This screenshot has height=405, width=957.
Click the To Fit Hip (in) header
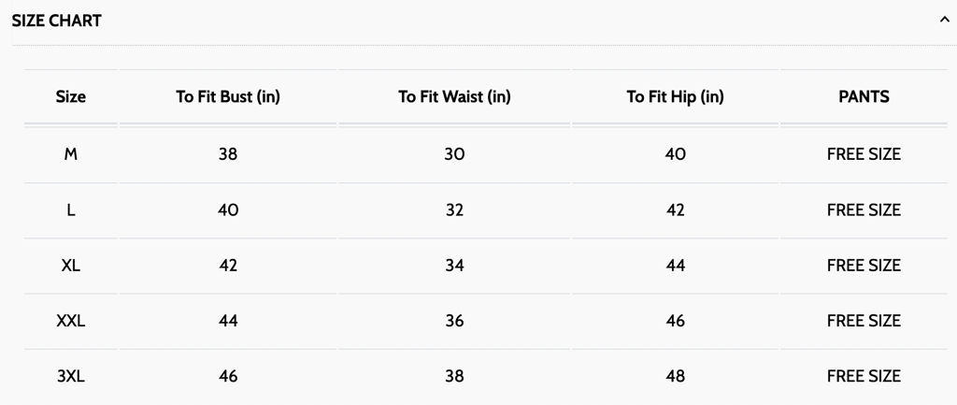pos(675,96)
